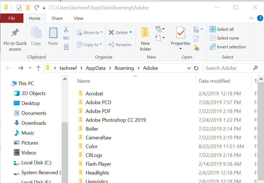
Task: Click Invert selection button
Action: 228,47
